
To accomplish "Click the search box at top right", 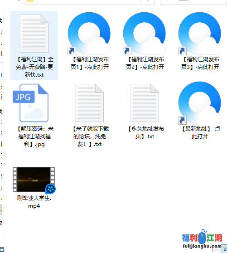I will click(x=193, y=2).
